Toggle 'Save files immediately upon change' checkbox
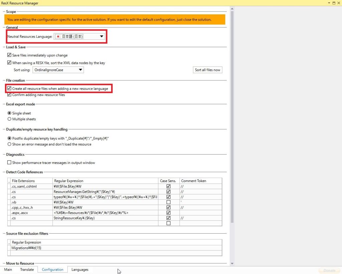Image resolution: width=342 pixels, height=274 pixels. (x=9, y=55)
